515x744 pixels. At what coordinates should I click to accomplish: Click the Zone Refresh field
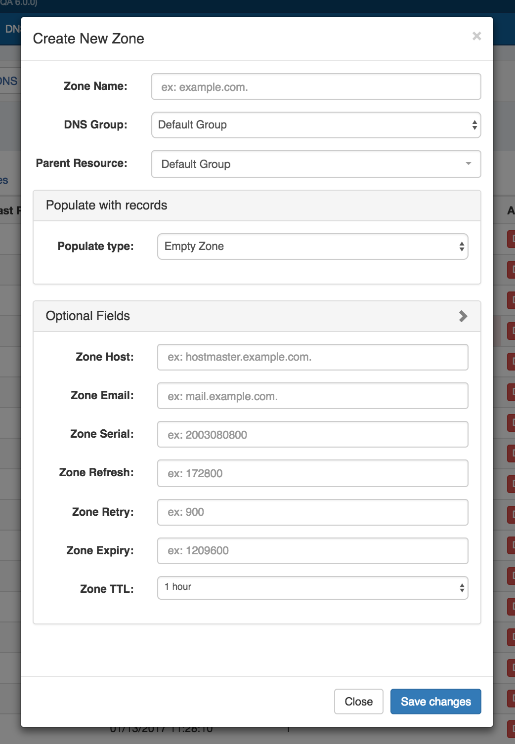click(312, 473)
